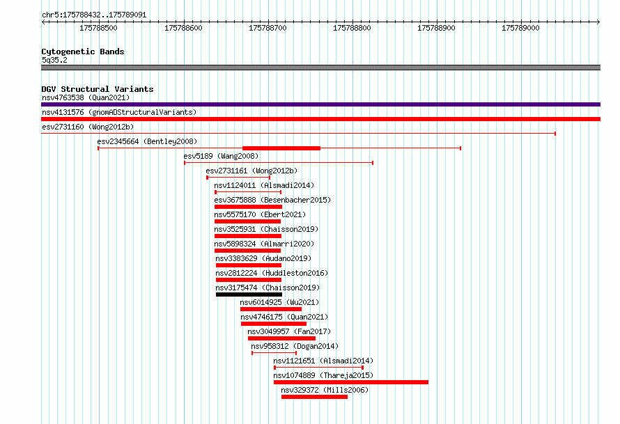This screenshot has width=620, height=424.
Task: Select the red nsv6014925 variant bar
Action: point(271,309)
